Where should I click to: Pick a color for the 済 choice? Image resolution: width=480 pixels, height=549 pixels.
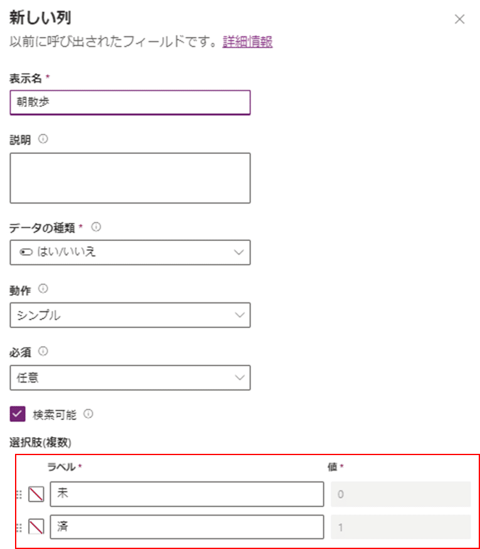point(36,526)
